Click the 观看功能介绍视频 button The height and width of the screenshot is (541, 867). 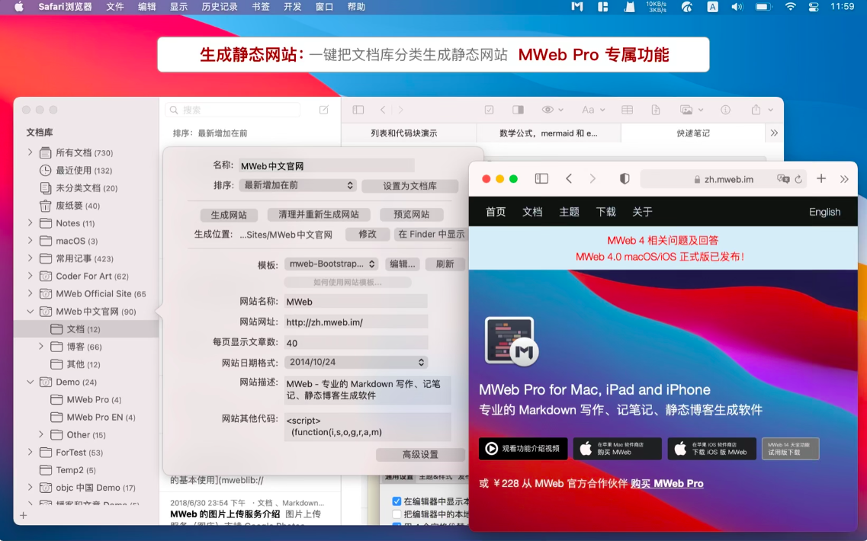[523, 449]
